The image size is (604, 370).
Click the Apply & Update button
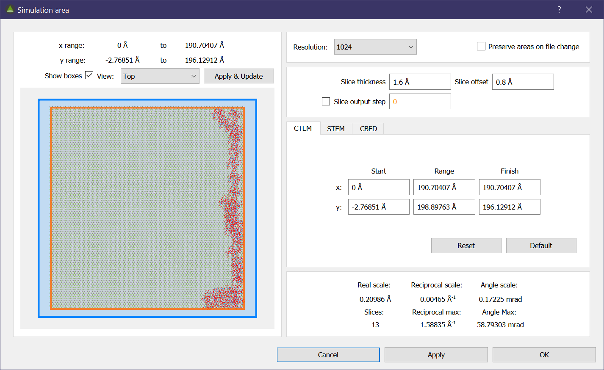(x=238, y=76)
